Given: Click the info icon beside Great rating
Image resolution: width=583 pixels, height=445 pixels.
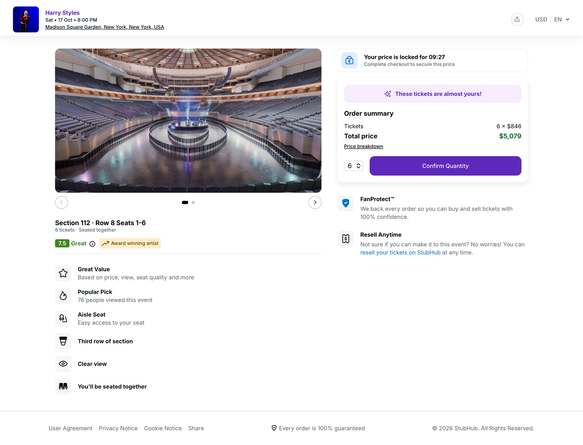Looking at the screenshot, I should 92,244.
